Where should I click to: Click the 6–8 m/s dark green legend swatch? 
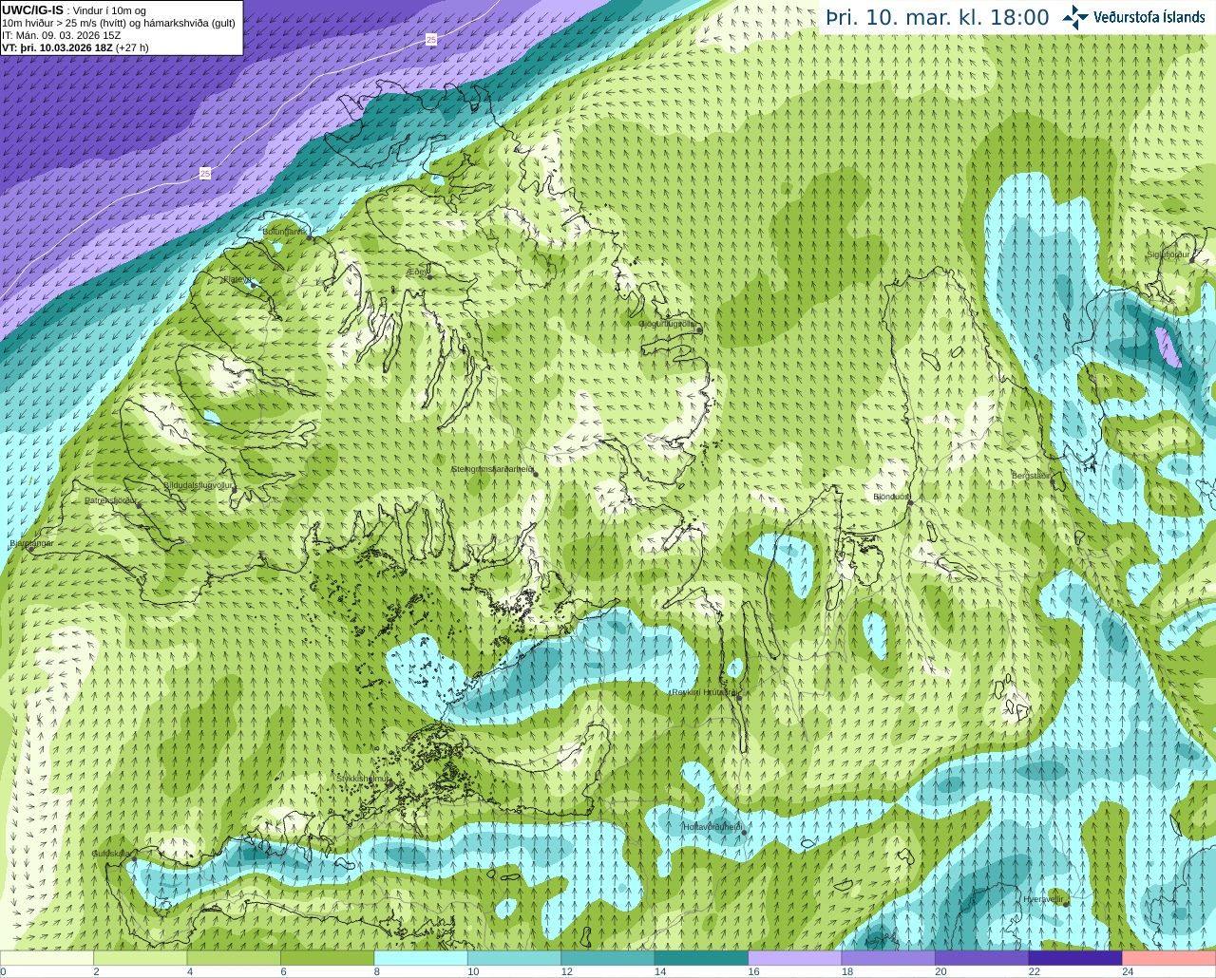click(x=327, y=958)
